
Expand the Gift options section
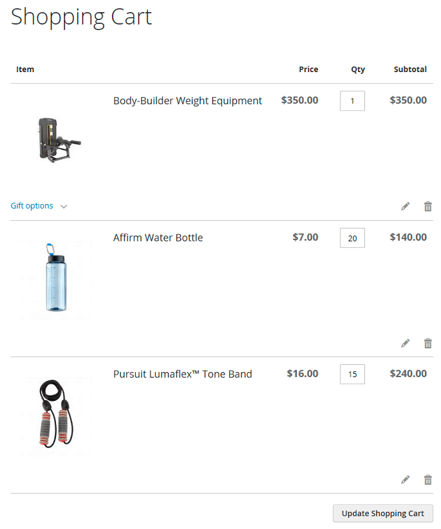coord(32,206)
